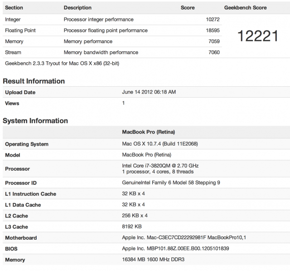The height and width of the screenshot is (271, 290).
Task: Click the Section column header
Action: coord(14,8)
